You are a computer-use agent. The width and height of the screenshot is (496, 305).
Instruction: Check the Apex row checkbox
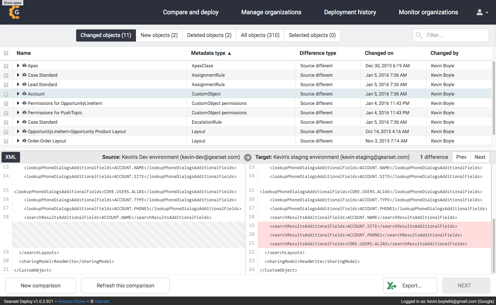6,66
